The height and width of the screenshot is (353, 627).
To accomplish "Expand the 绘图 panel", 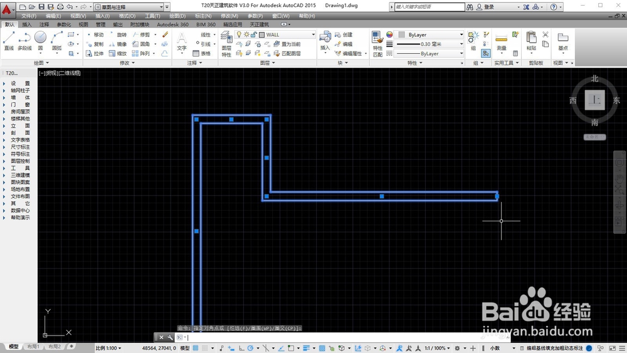I will coord(41,63).
